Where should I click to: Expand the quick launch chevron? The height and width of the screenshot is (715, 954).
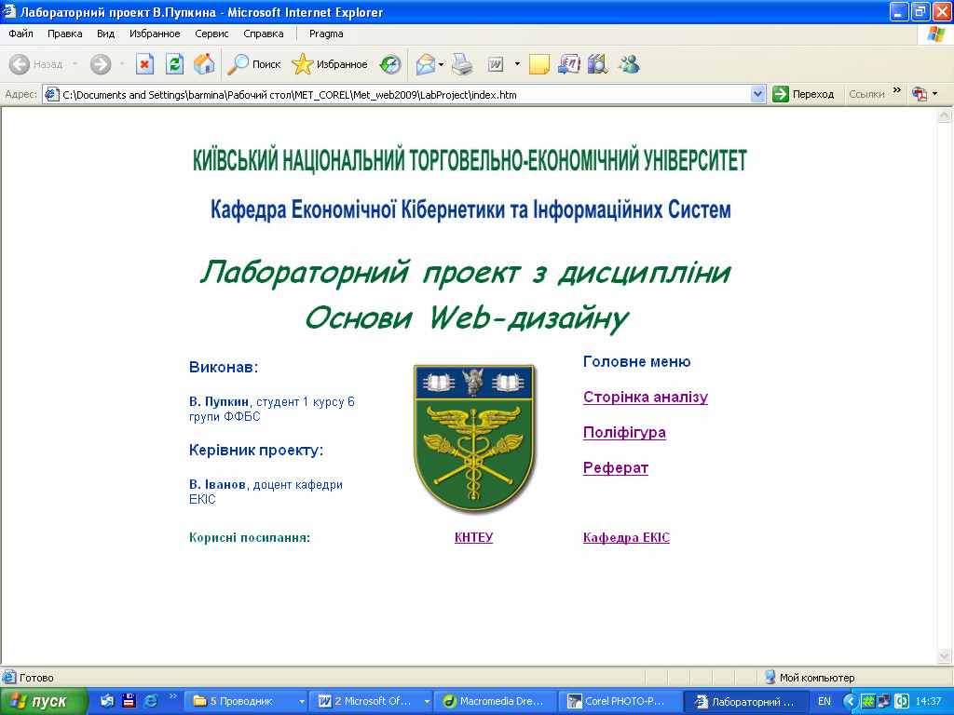coord(172,696)
